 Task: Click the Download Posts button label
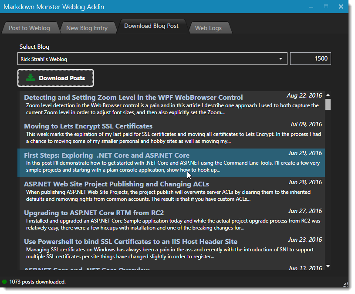point(62,78)
